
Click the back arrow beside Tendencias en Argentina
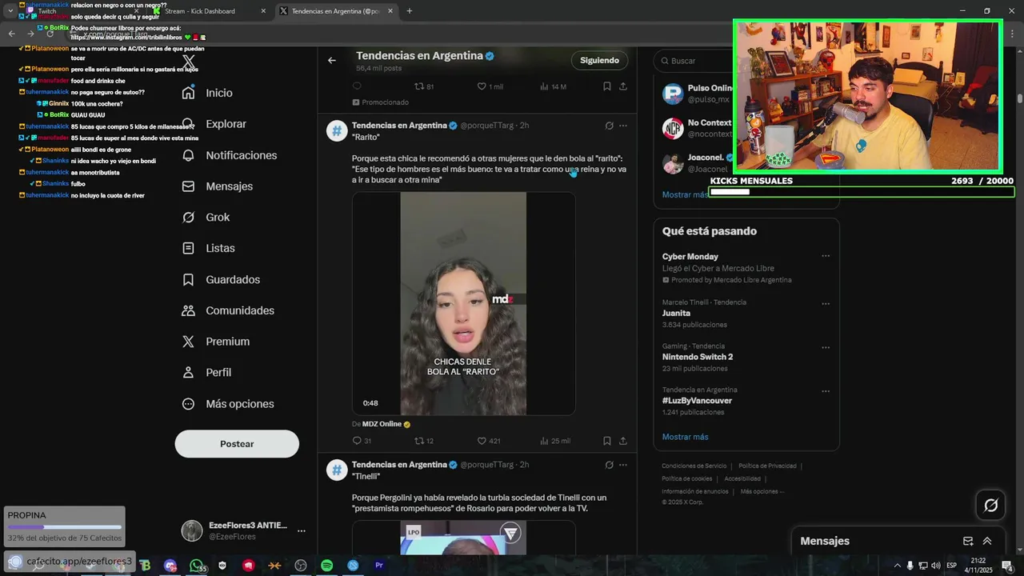tap(332, 60)
